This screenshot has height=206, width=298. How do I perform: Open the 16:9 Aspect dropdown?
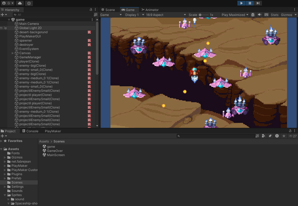pyautogui.click(x=166, y=15)
